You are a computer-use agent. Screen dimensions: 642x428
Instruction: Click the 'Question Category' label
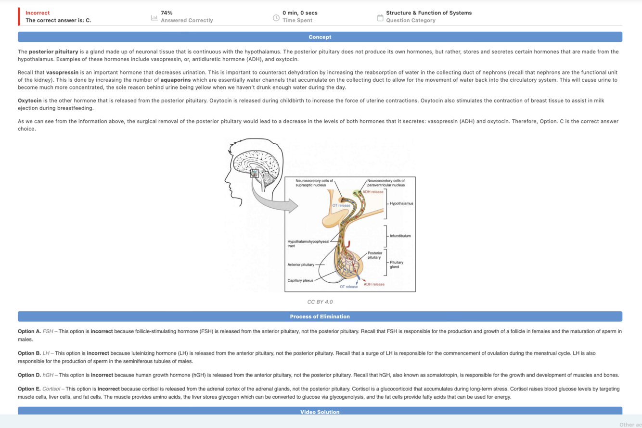click(411, 21)
